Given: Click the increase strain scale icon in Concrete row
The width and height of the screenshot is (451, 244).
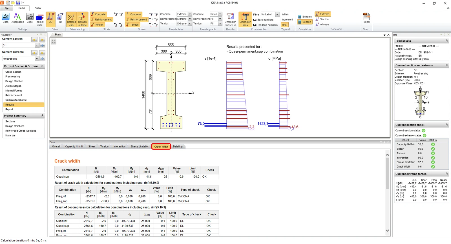Looking at the screenshot, I should [x=116, y=14].
